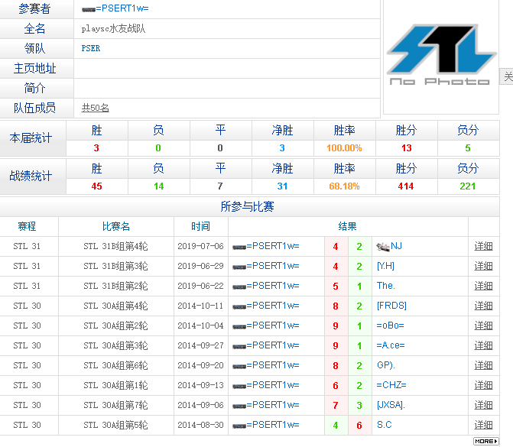The image size is (513, 447).
Task: Open the =CHZ= team link
Action: tap(391, 385)
